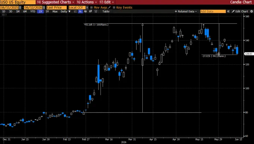
Task: Click the 120 y-axis label
Action: 247,64
